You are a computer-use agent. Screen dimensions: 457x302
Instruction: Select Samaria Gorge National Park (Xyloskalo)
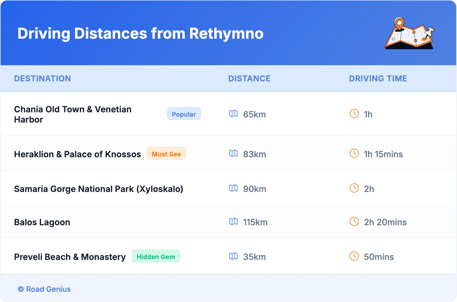point(99,189)
